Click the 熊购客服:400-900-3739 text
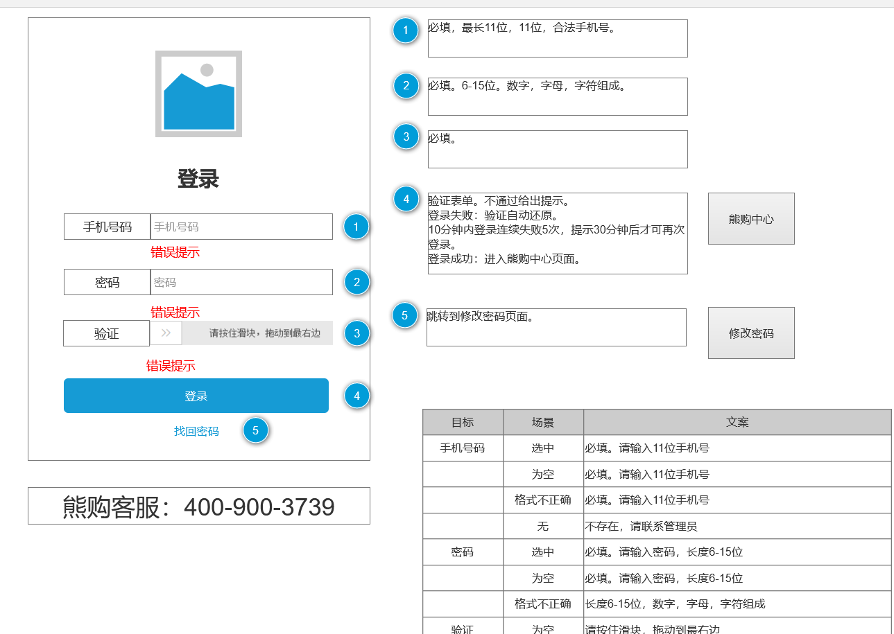Image resolution: width=894 pixels, height=634 pixels. [198, 507]
